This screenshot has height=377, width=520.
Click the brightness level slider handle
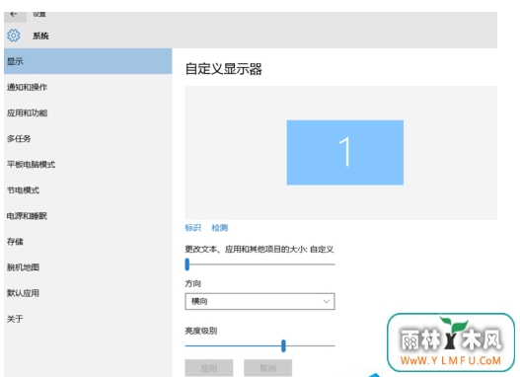[283, 345]
